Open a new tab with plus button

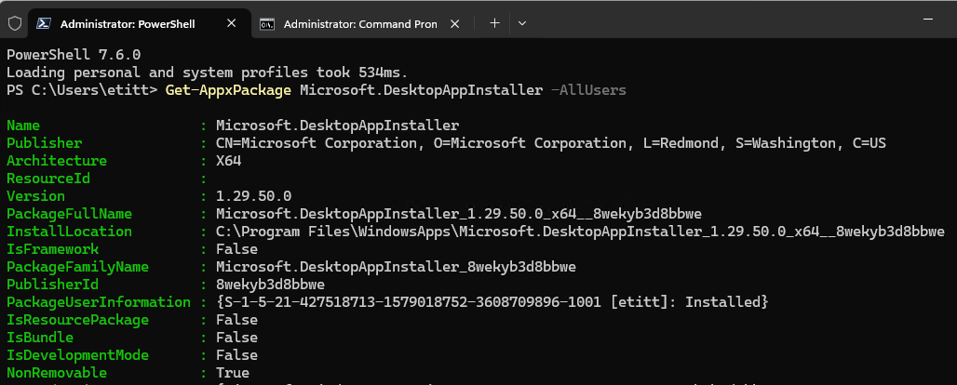click(494, 23)
